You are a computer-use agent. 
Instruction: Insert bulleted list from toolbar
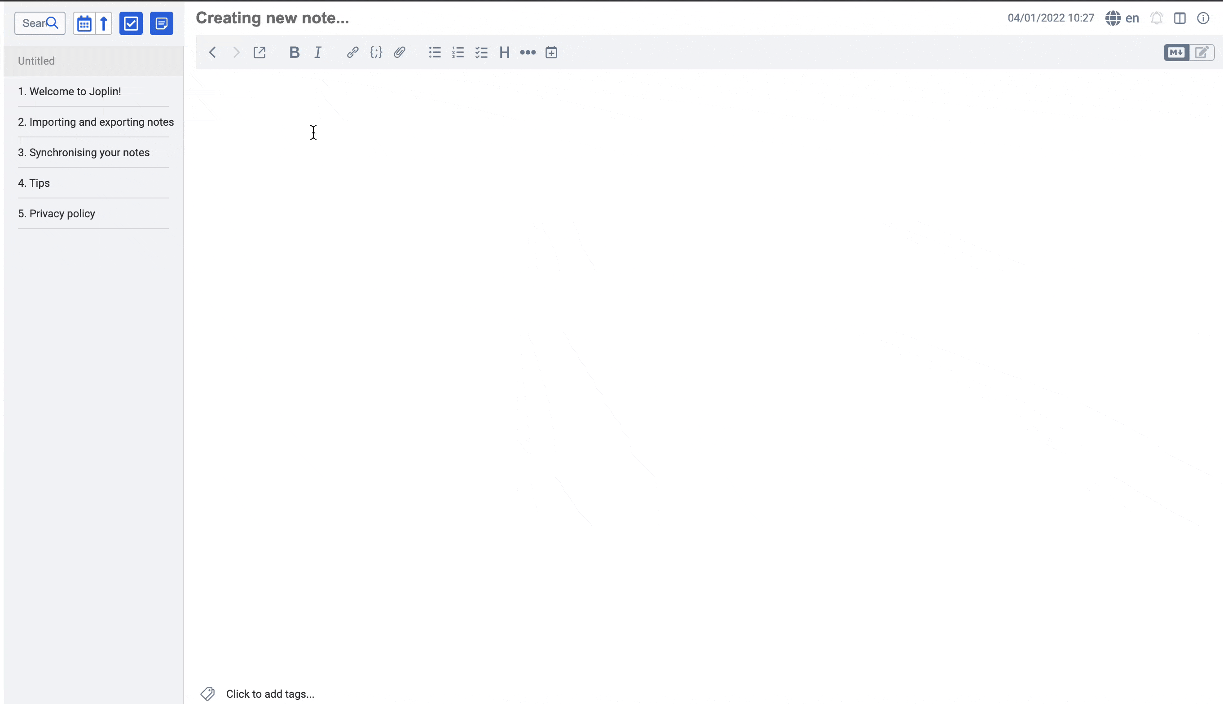(x=435, y=52)
